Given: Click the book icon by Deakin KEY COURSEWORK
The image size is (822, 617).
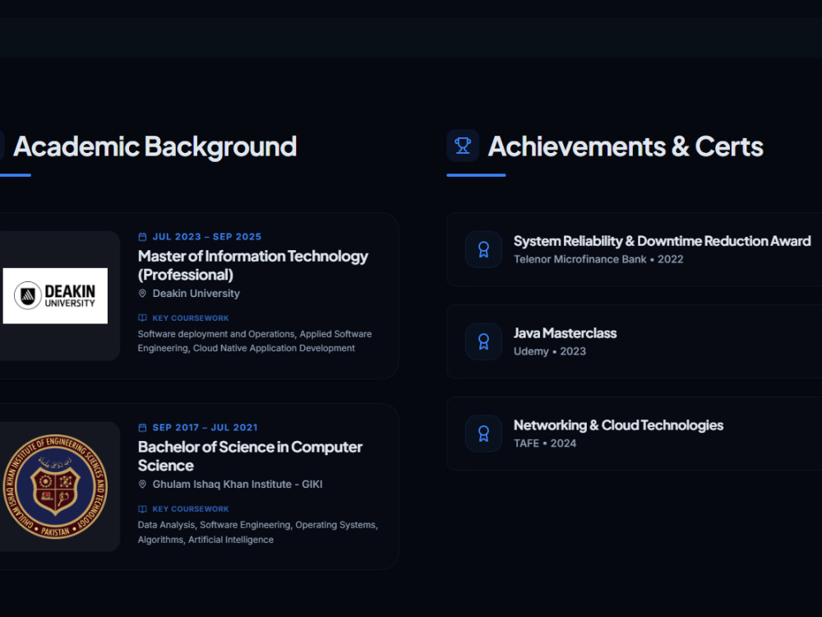Looking at the screenshot, I should point(142,318).
